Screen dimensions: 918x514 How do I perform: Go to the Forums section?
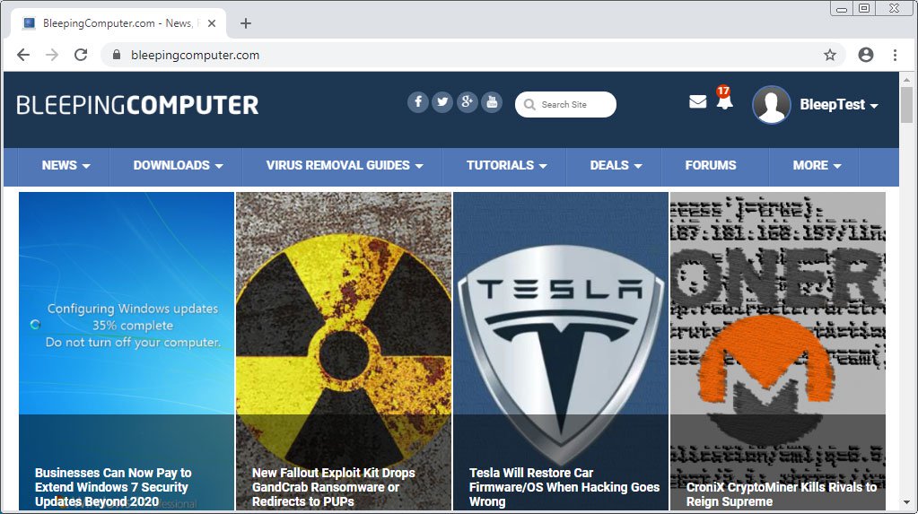tap(710, 165)
